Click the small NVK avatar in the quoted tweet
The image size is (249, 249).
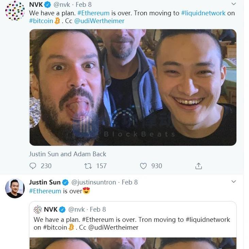tap(38, 209)
